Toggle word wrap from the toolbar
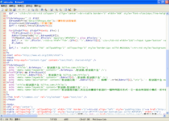This screenshot has height=121, width=169. [51, 10]
